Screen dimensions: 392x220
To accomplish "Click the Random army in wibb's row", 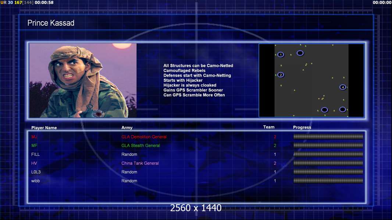I will pyautogui.click(x=129, y=181).
